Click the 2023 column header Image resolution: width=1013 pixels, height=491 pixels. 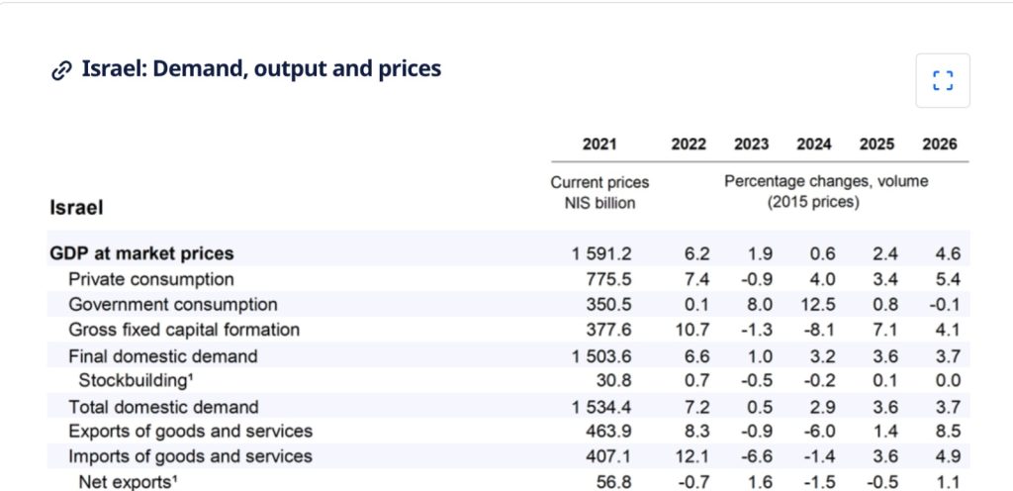tap(752, 145)
